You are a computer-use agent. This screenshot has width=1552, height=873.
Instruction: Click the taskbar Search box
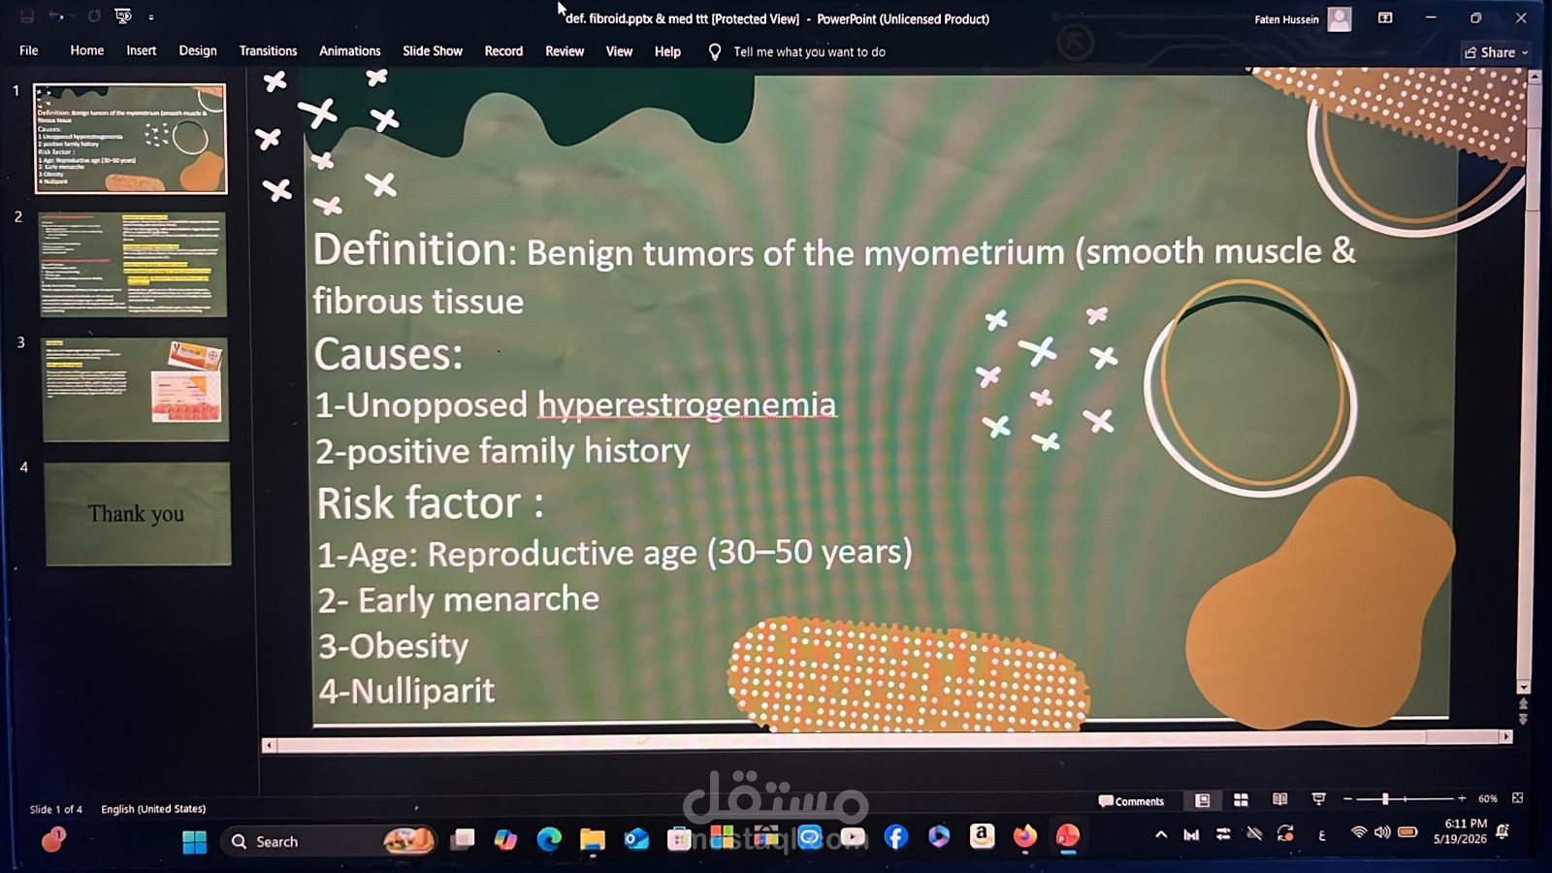click(331, 841)
